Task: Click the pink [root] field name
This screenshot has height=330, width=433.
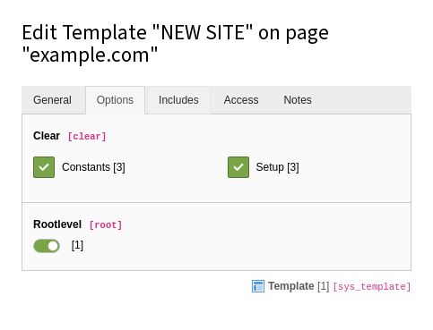Action: [x=106, y=225]
